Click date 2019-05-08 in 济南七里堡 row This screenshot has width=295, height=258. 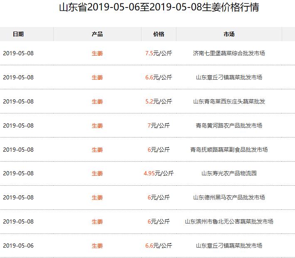pyautogui.click(x=18, y=53)
